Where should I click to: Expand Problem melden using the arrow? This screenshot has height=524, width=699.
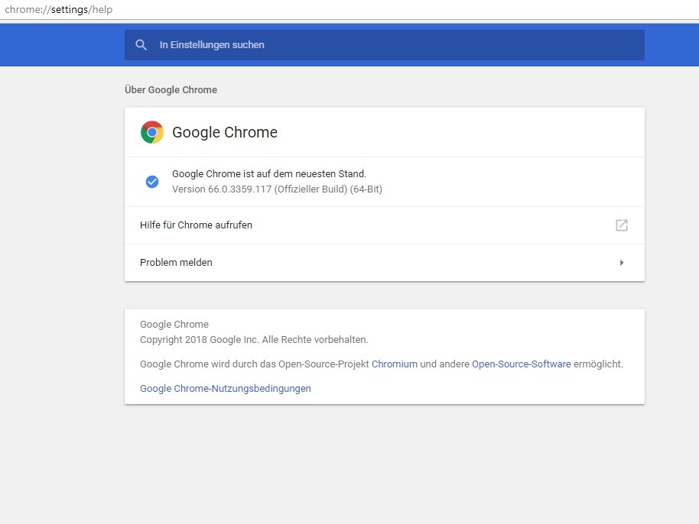(622, 263)
